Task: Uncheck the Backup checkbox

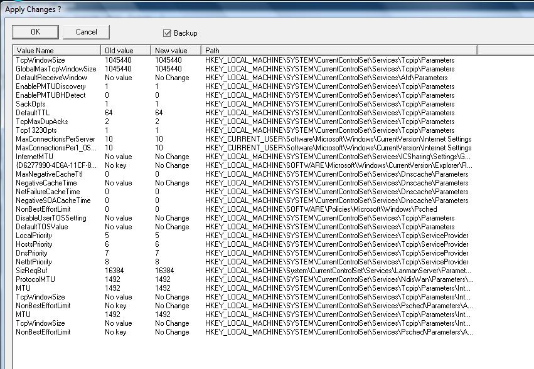Action: click(167, 33)
